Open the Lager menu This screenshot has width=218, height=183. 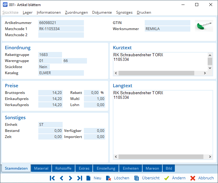[28, 12]
